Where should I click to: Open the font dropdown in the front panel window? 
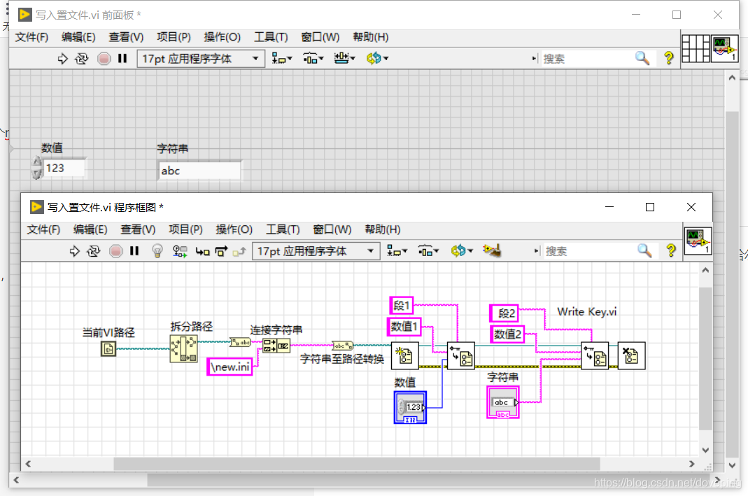(201, 59)
